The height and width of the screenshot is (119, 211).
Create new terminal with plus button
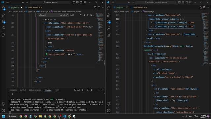pos(82,90)
